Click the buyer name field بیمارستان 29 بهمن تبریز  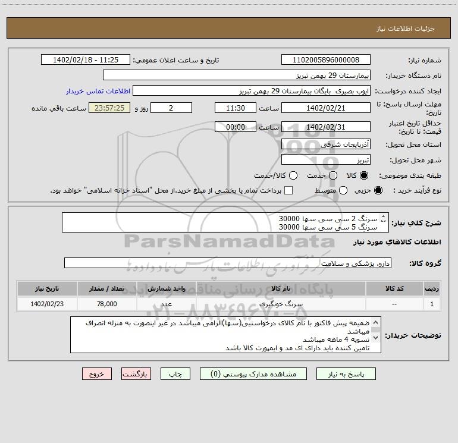(237, 76)
